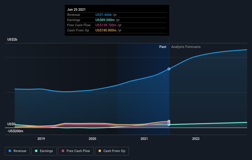Click the Jun 25 2021 tooltip date
Image resolution: width=252 pixels, height=160 pixels.
(76, 9)
